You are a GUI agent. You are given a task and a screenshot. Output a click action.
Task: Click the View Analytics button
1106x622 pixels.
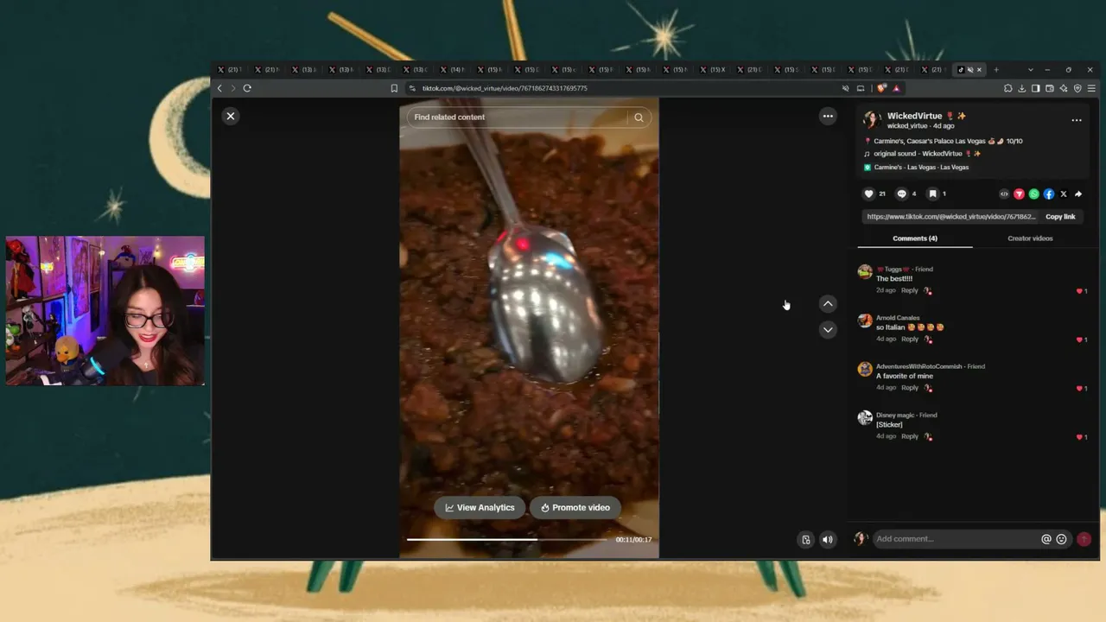tap(480, 508)
